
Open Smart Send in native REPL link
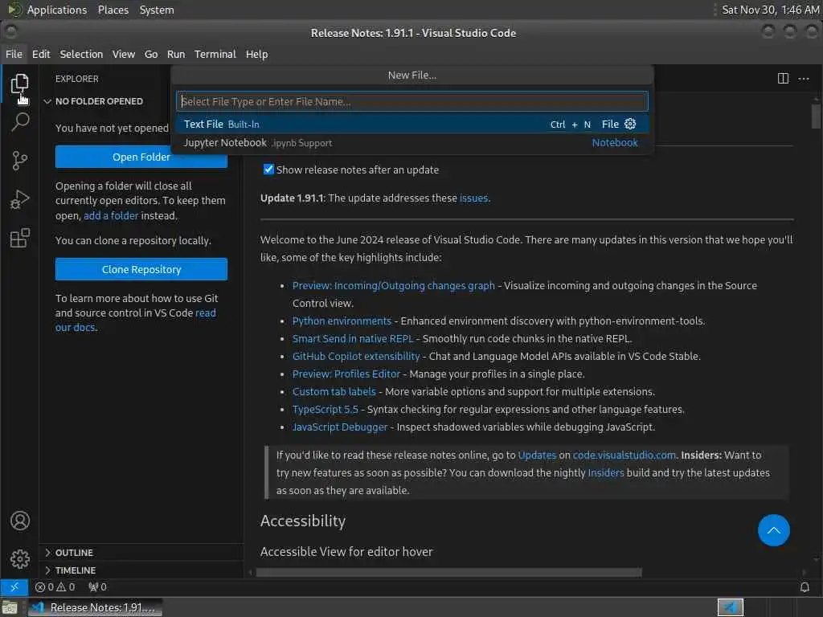pos(353,338)
